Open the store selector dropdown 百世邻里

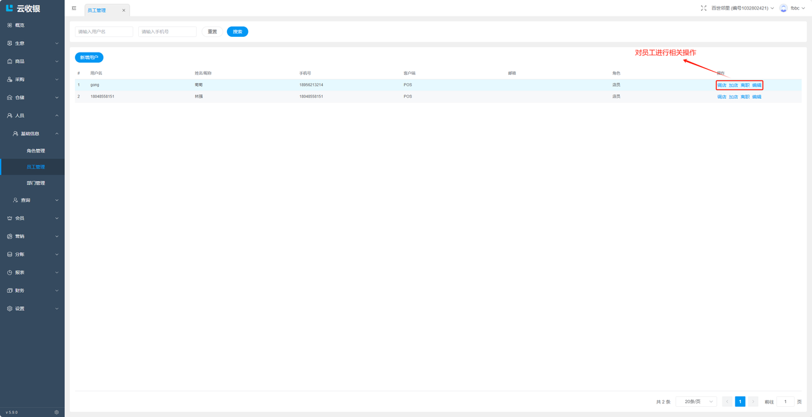tap(742, 8)
